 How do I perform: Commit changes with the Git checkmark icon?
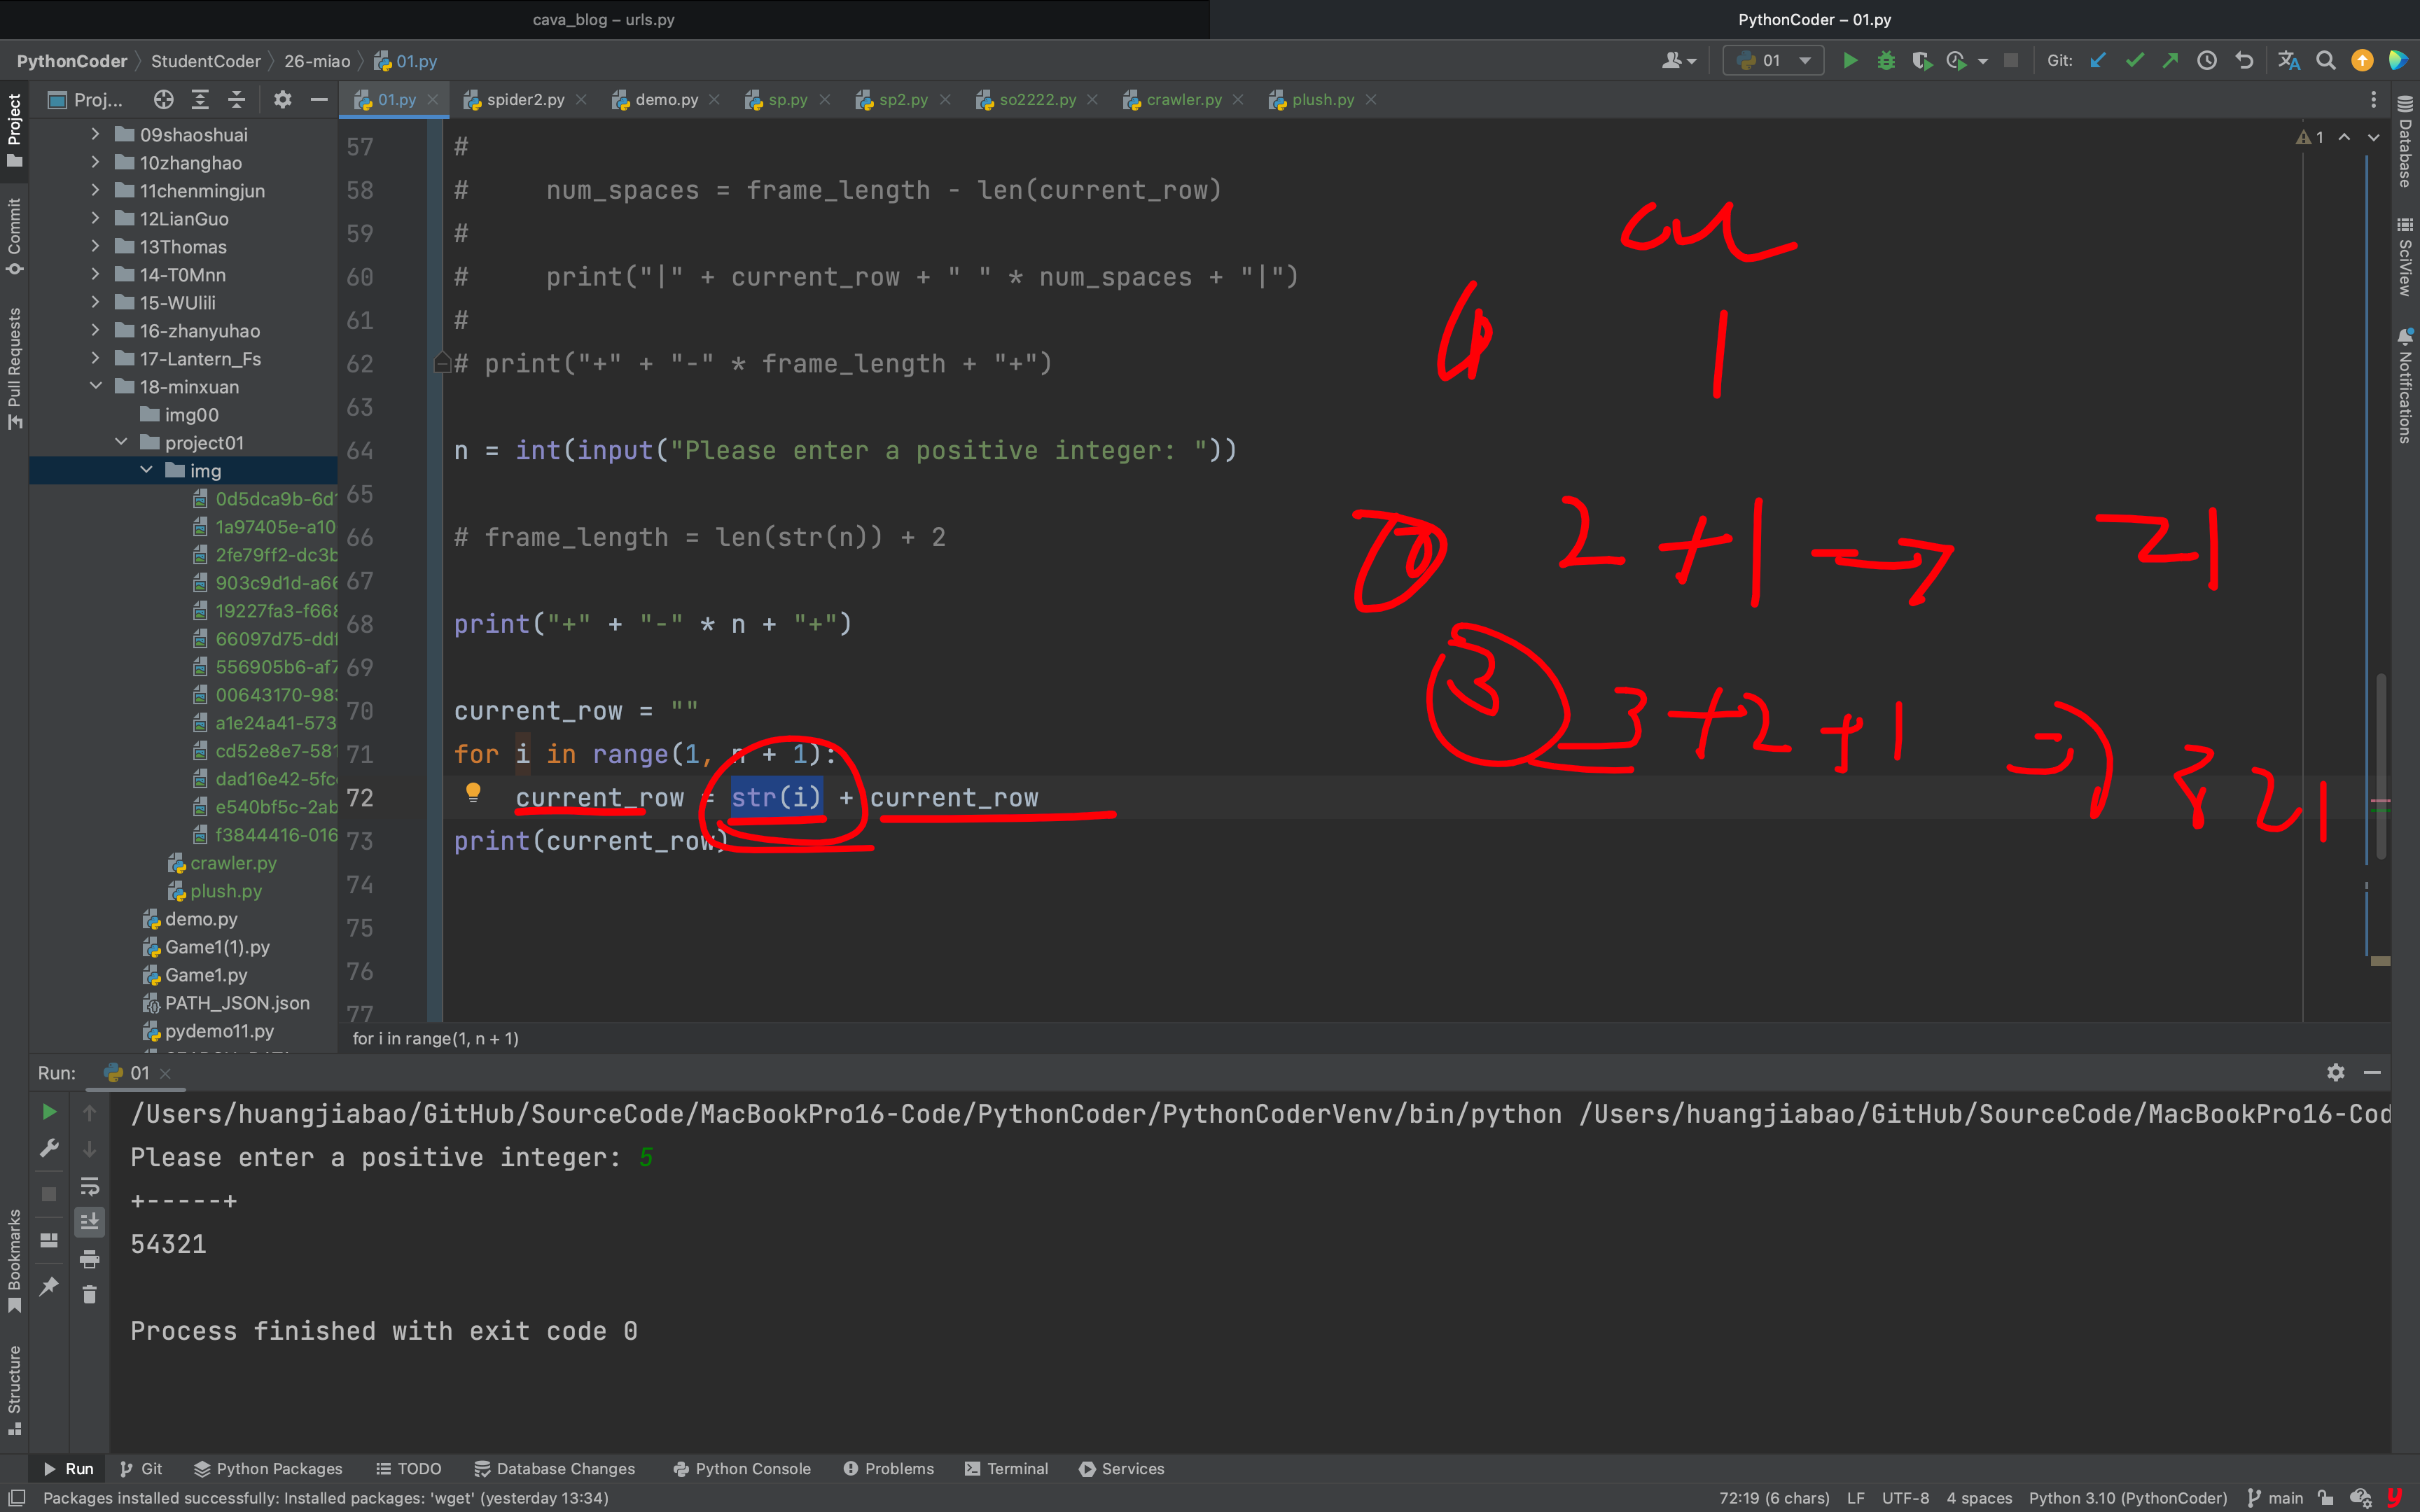[2134, 61]
